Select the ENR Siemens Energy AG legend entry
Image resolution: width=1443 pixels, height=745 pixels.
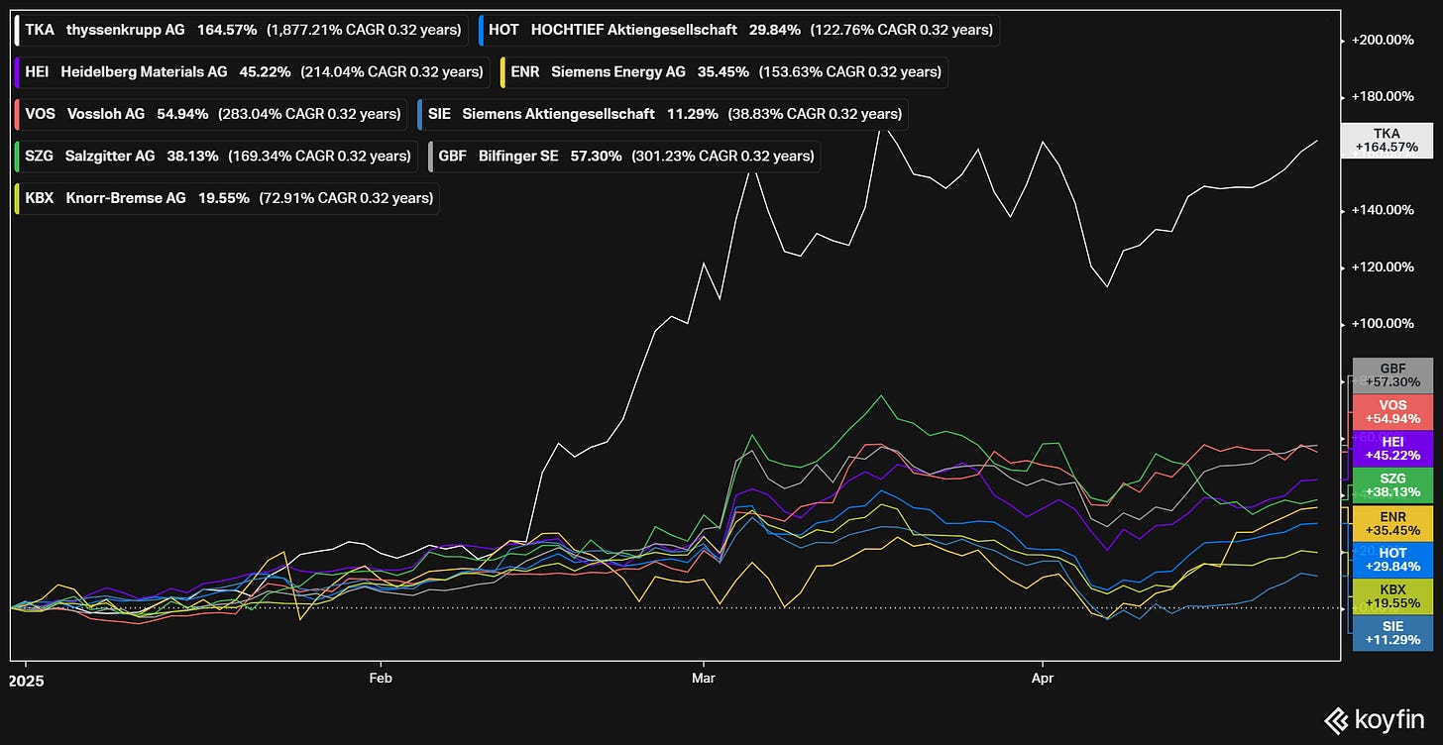pyautogui.click(x=723, y=71)
